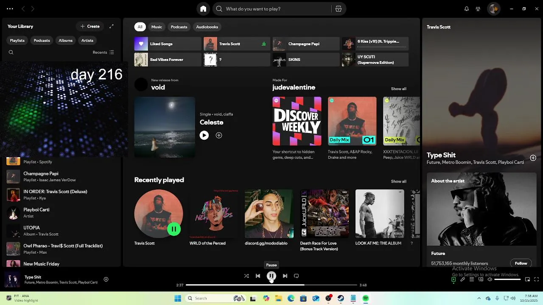
Task: Open Owl Pharao playlist in library
Action: coord(62,249)
